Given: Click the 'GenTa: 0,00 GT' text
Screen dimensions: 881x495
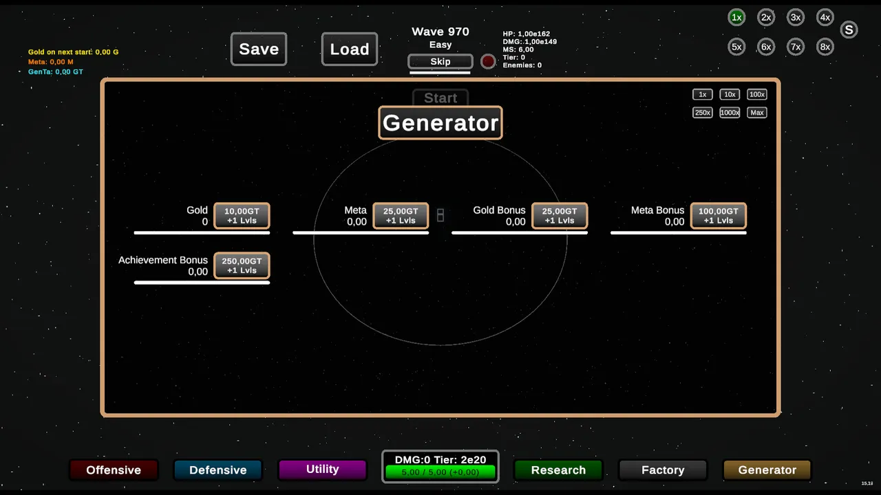Looking at the screenshot, I should point(56,71).
